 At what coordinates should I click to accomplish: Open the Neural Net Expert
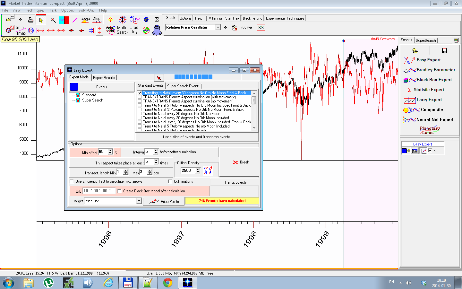[x=434, y=120]
